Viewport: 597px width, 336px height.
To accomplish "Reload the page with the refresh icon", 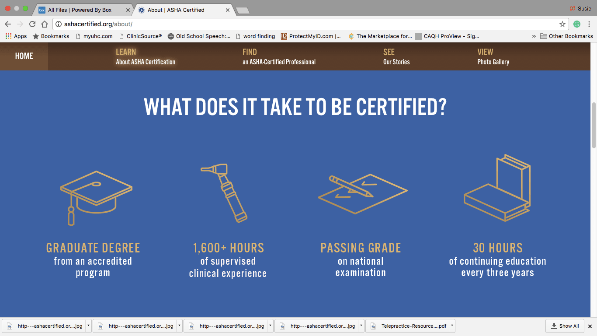I will (x=32, y=24).
